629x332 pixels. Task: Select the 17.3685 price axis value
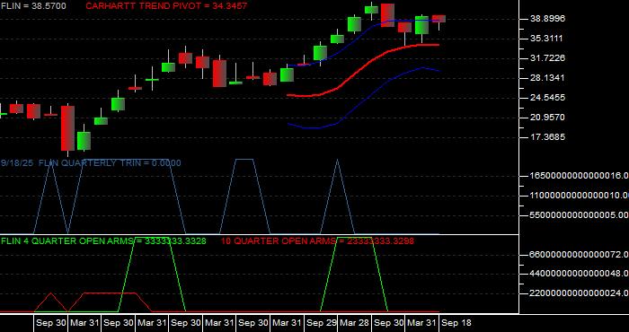(547, 137)
